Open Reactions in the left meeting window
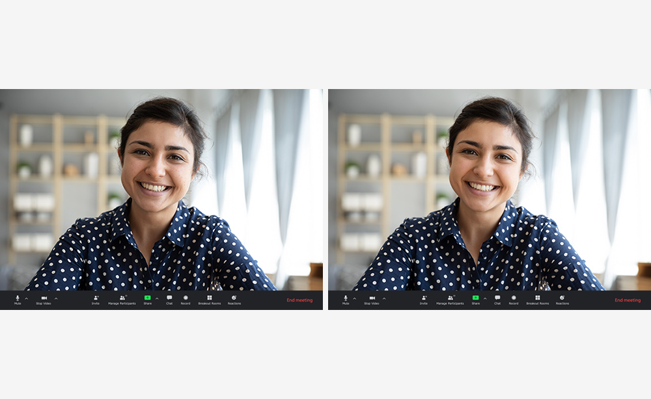 click(234, 298)
